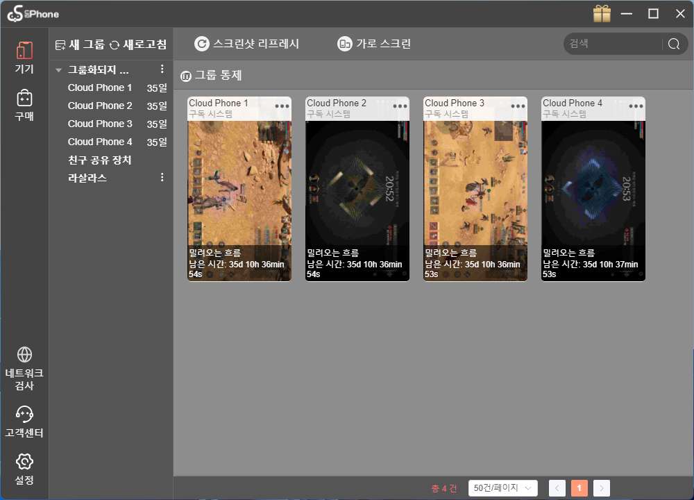Close the application window

680,14
